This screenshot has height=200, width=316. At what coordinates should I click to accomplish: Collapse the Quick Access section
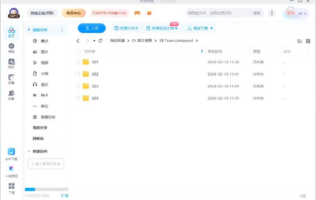pos(29,151)
